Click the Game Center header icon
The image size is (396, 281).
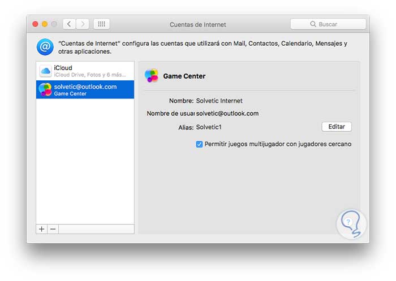tap(152, 76)
